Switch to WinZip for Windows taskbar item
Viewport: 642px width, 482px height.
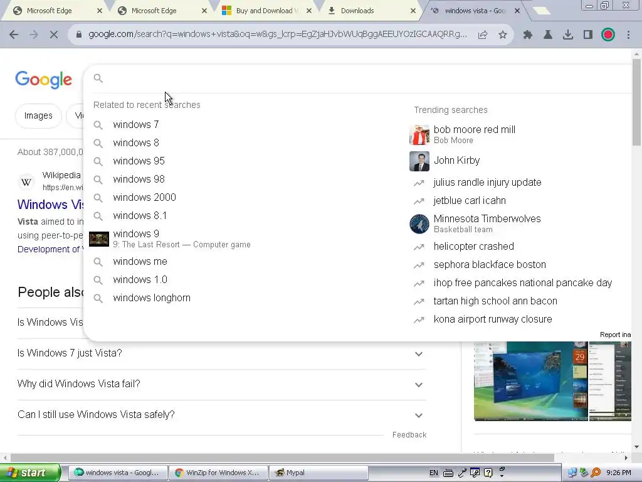tap(218, 473)
